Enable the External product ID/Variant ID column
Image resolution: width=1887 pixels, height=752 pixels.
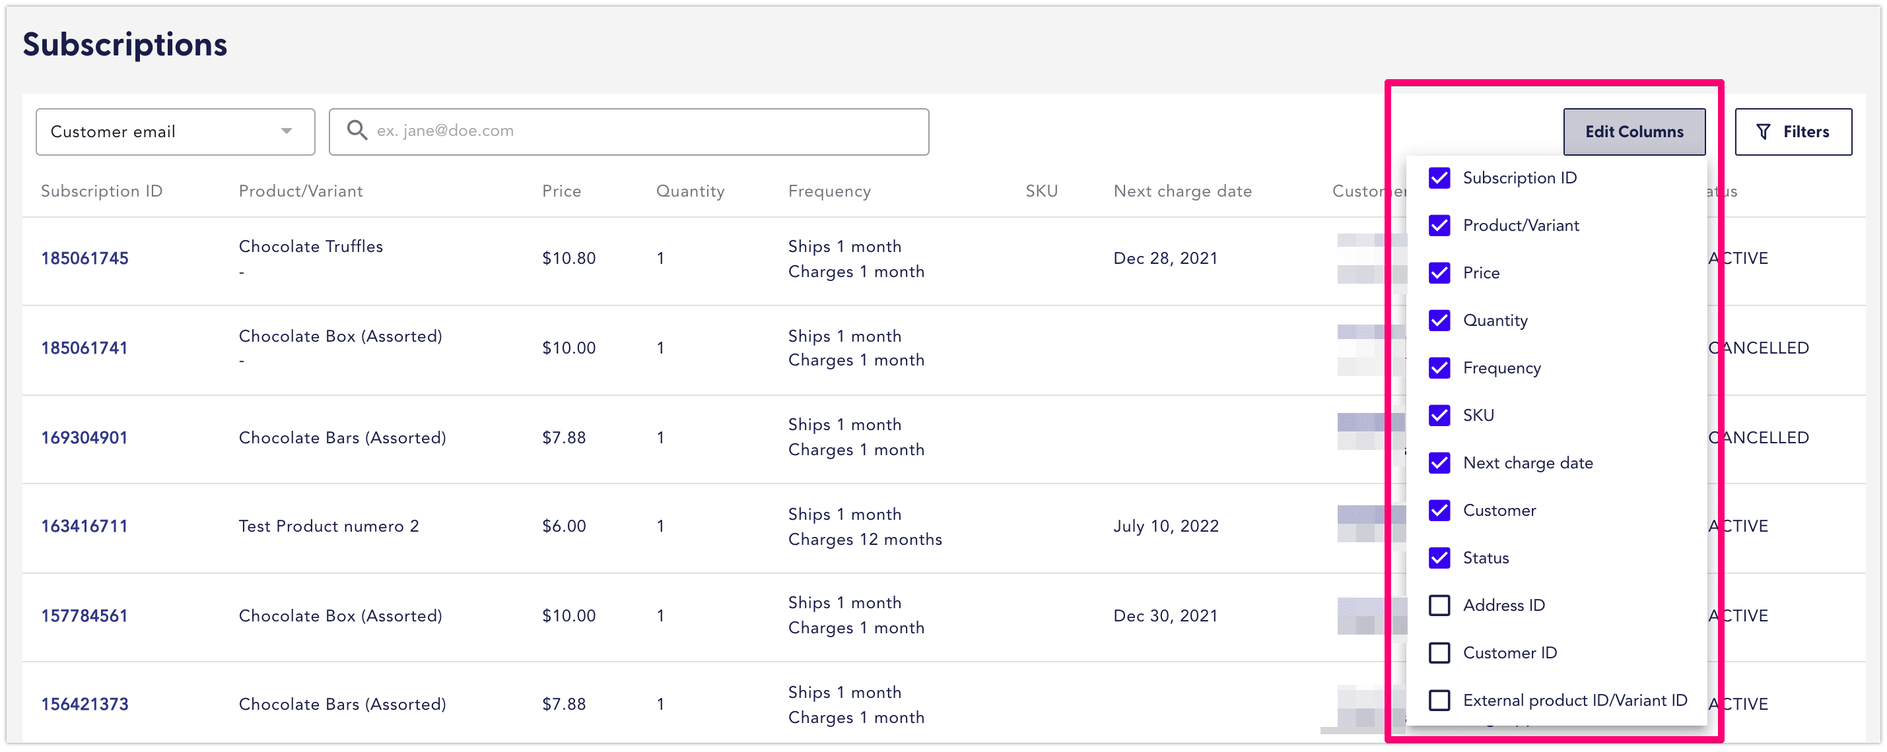[1439, 700]
